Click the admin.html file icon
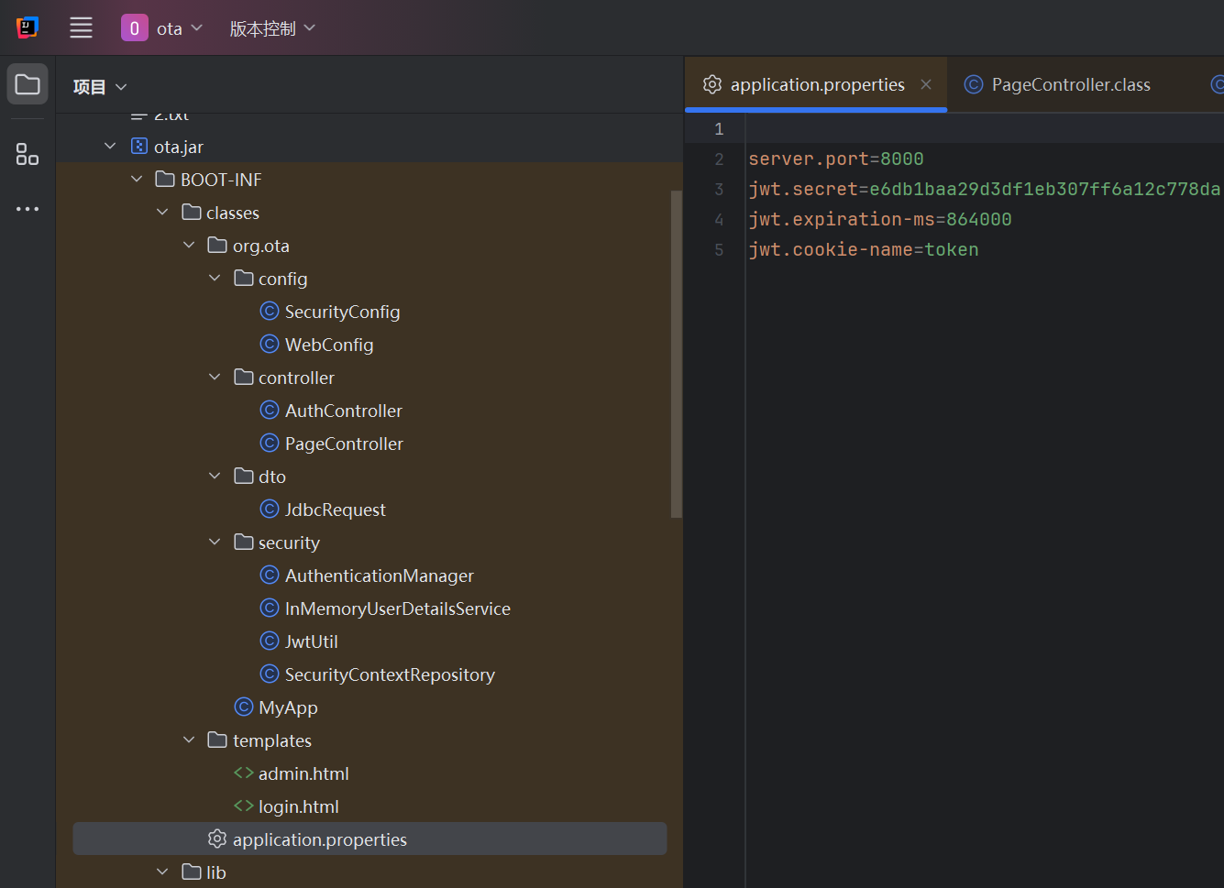Screen dimensions: 1224x888 244,773
